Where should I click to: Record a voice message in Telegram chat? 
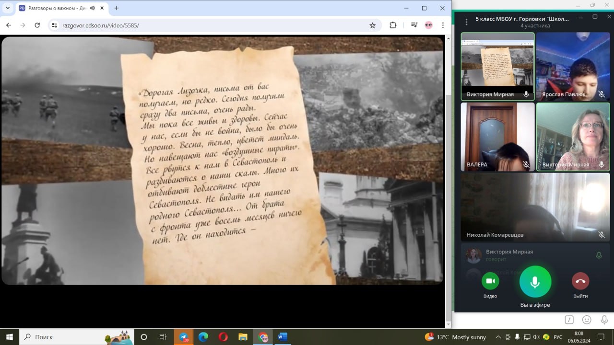pyautogui.click(x=604, y=320)
